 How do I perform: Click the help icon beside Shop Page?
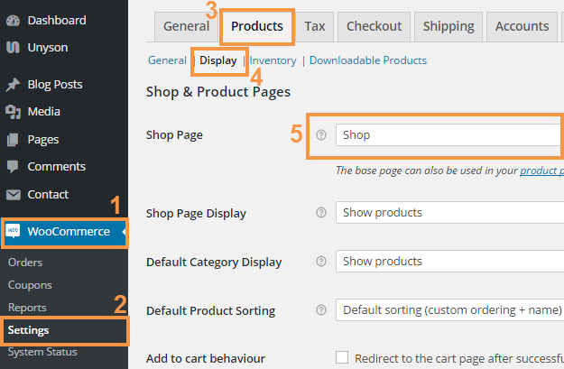321,134
